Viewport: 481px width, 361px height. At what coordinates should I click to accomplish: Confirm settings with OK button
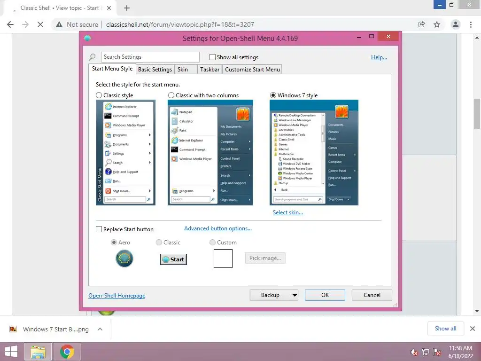click(x=325, y=295)
